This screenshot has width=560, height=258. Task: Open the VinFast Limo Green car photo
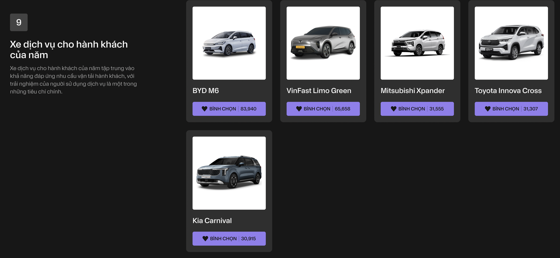point(323,43)
